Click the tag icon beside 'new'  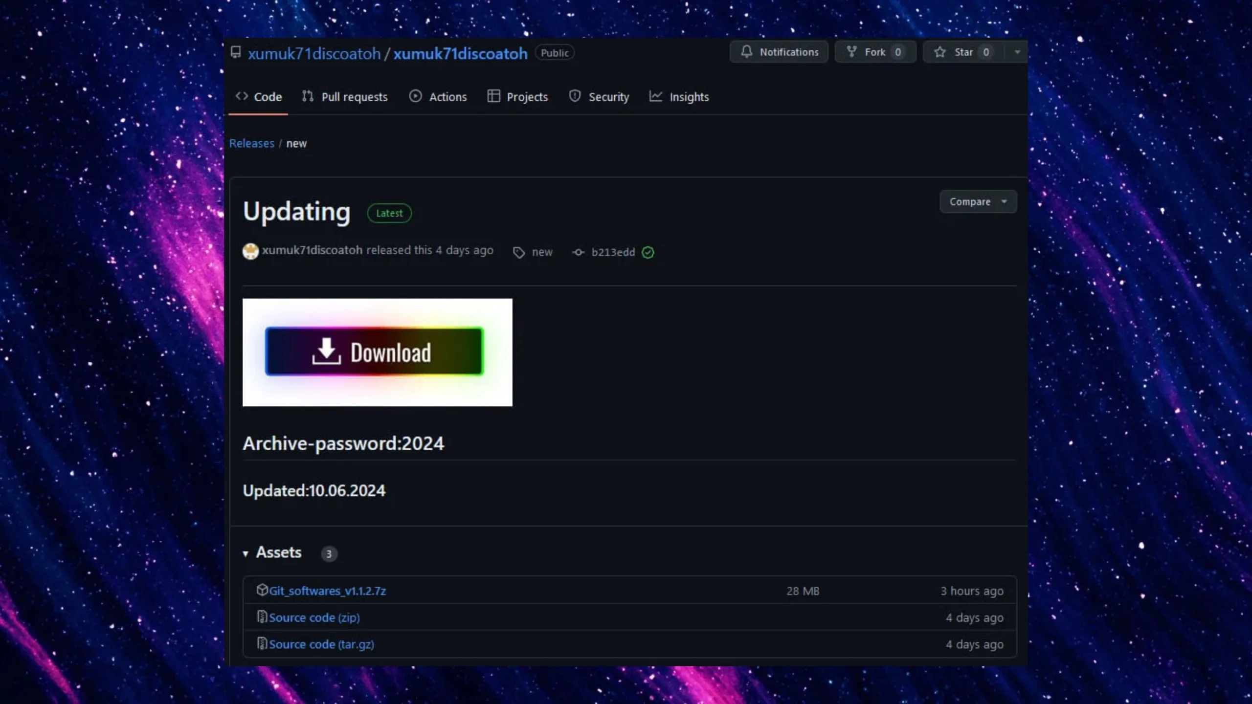pyautogui.click(x=519, y=252)
